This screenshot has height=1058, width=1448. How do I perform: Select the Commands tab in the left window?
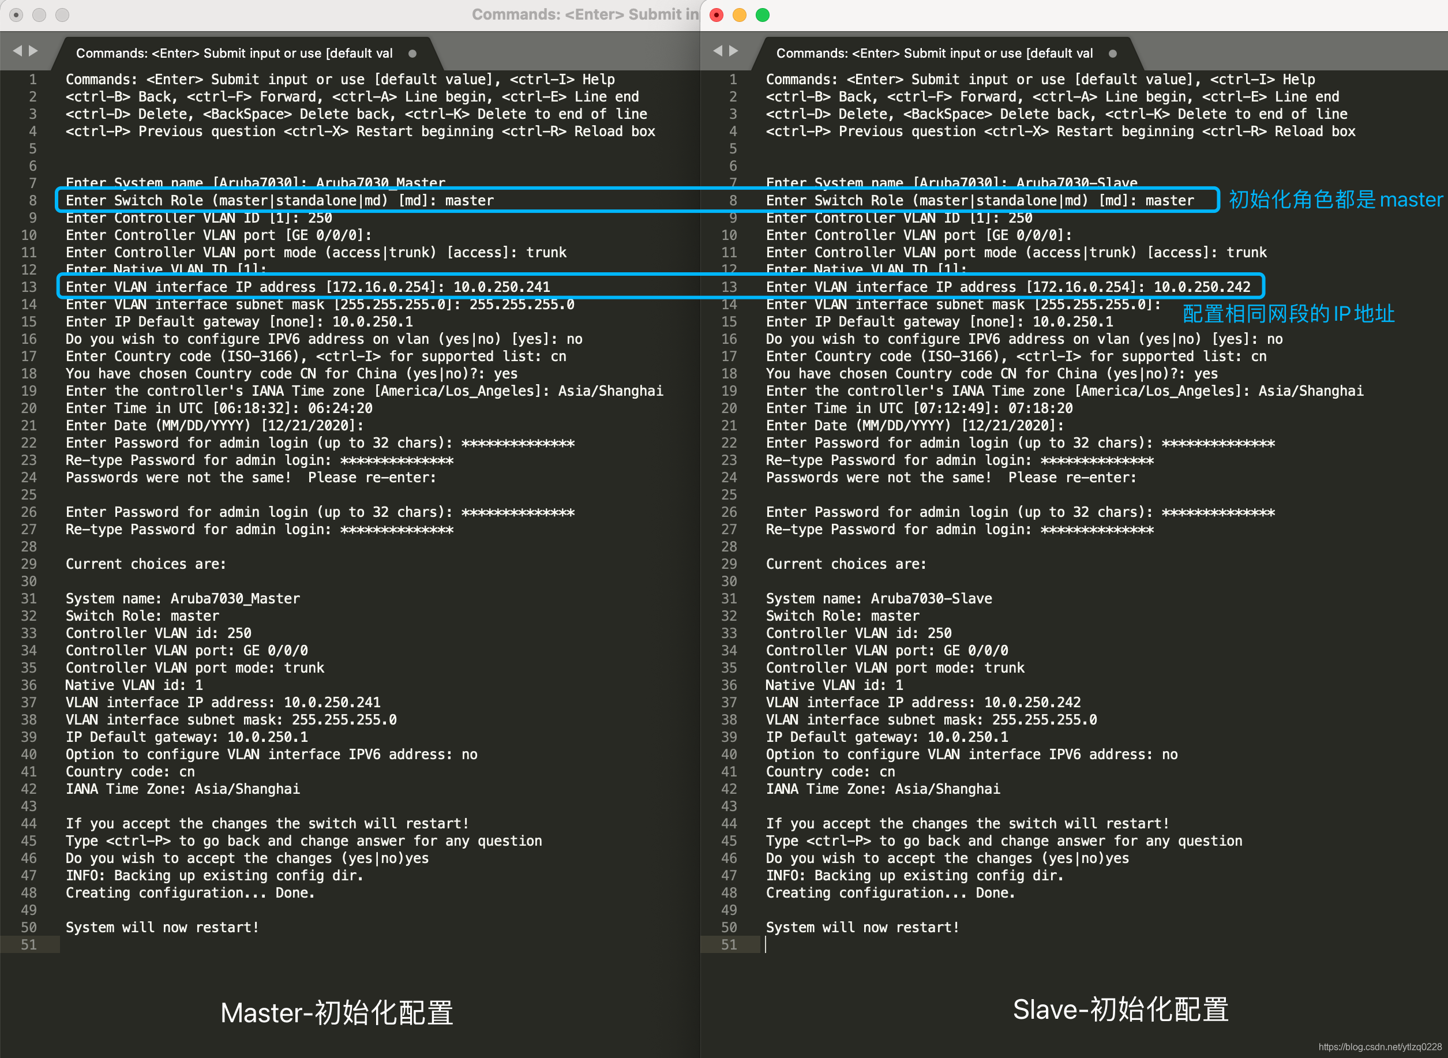pyautogui.click(x=234, y=54)
